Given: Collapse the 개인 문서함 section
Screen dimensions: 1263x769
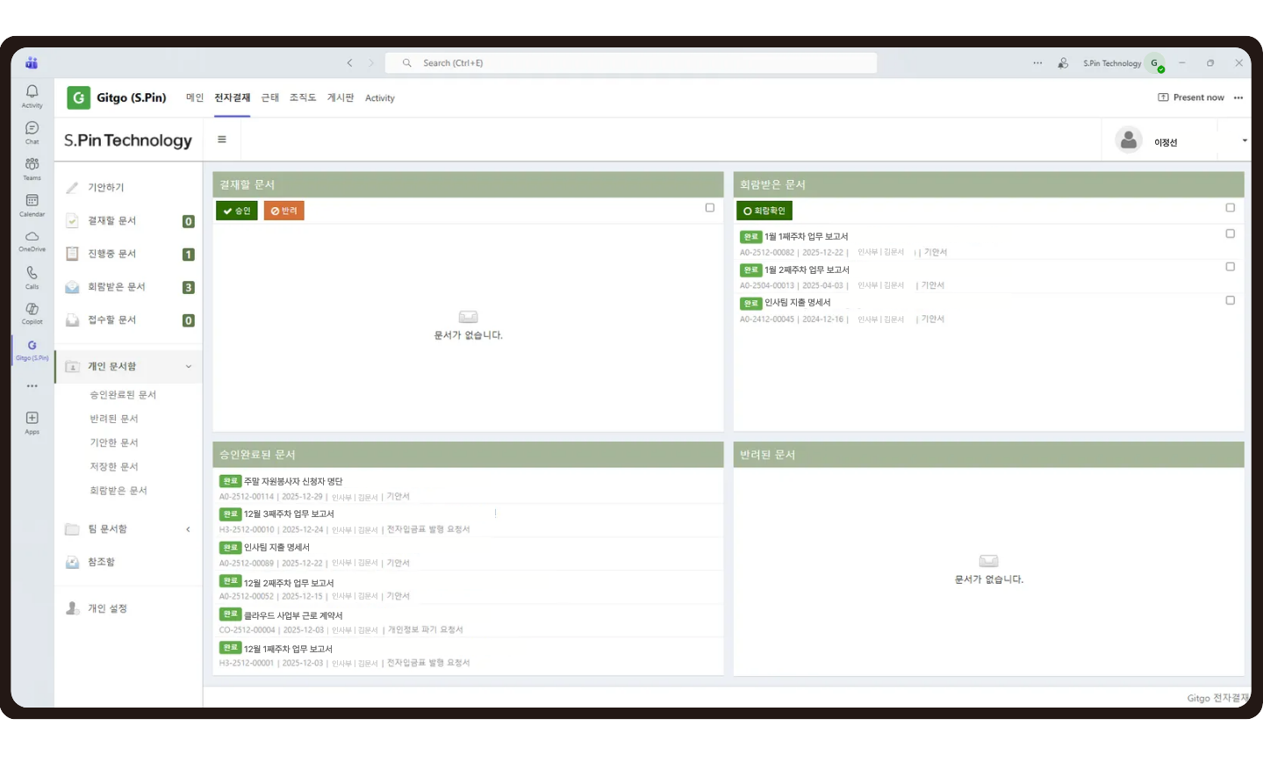Looking at the screenshot, I should click(x=188, y=367).
